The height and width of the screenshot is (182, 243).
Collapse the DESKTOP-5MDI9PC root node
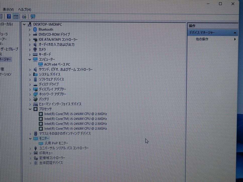tap(24, 25)
